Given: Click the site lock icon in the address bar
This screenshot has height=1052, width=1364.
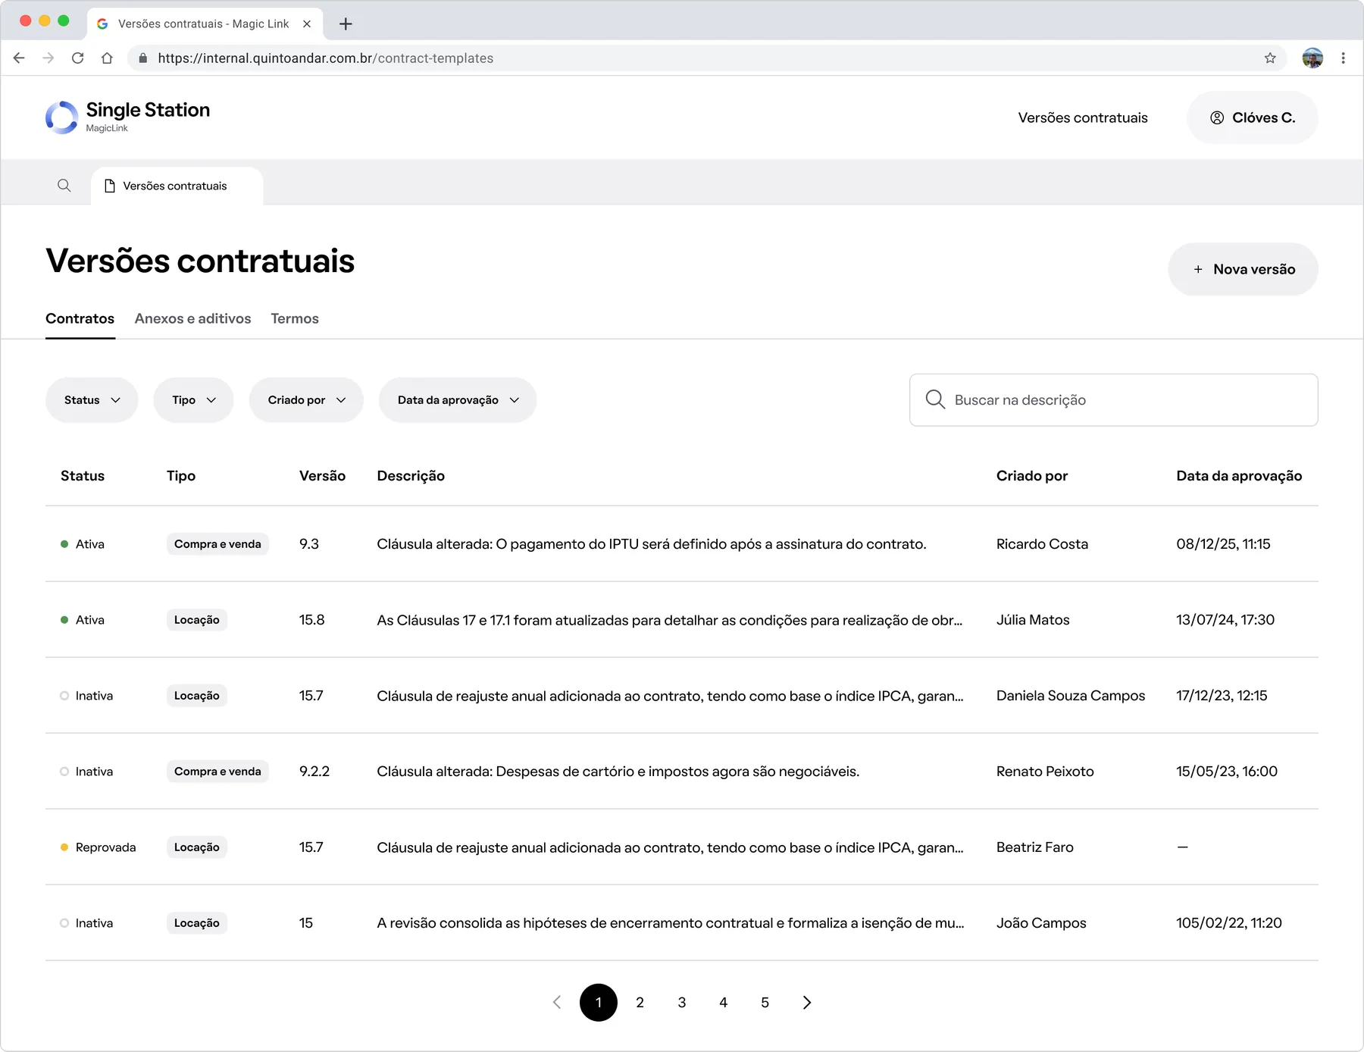Looking at the screenshot, I should click(142, 58).
